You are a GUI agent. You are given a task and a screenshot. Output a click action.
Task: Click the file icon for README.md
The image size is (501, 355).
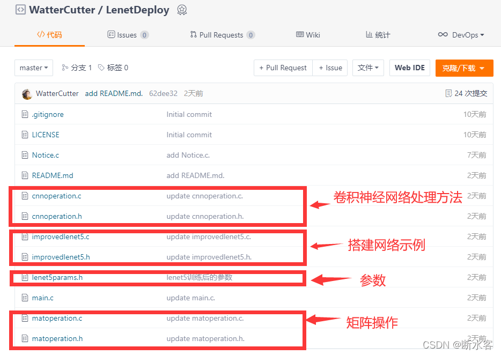coord(25,175)
